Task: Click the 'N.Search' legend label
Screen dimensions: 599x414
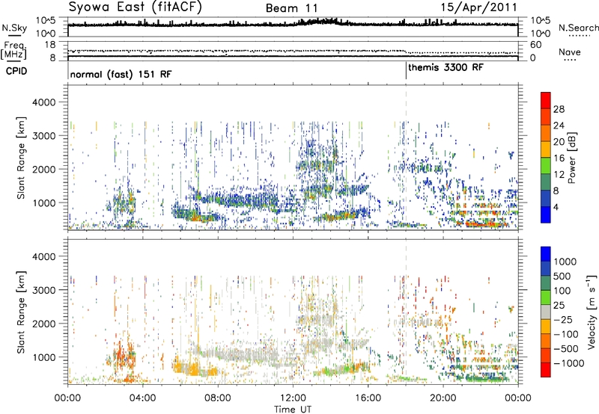Action: (579, 28)
